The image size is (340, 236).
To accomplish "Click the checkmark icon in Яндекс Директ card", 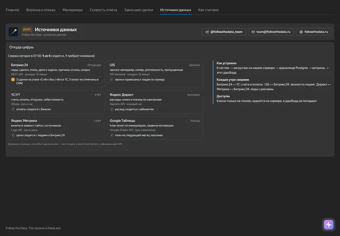I will [x=111, y=109].
